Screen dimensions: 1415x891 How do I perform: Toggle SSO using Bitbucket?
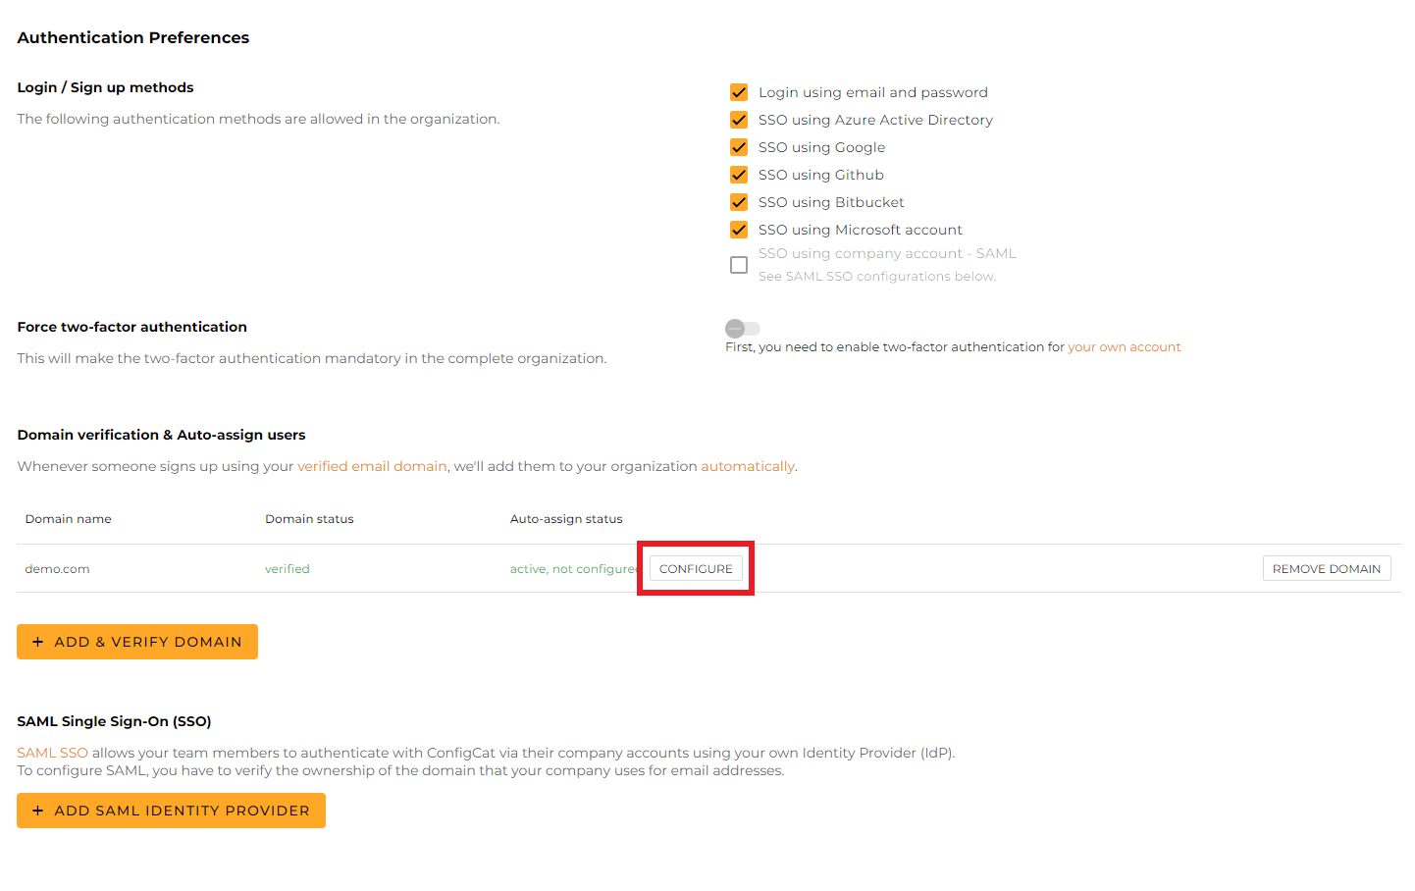739,202
